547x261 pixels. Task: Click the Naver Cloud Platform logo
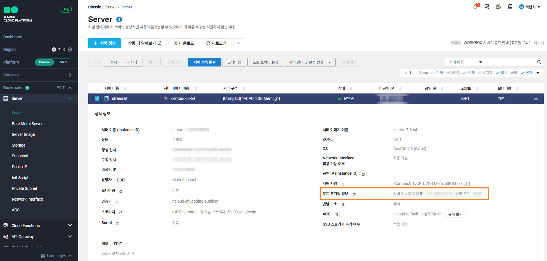(x=18, y=14)
